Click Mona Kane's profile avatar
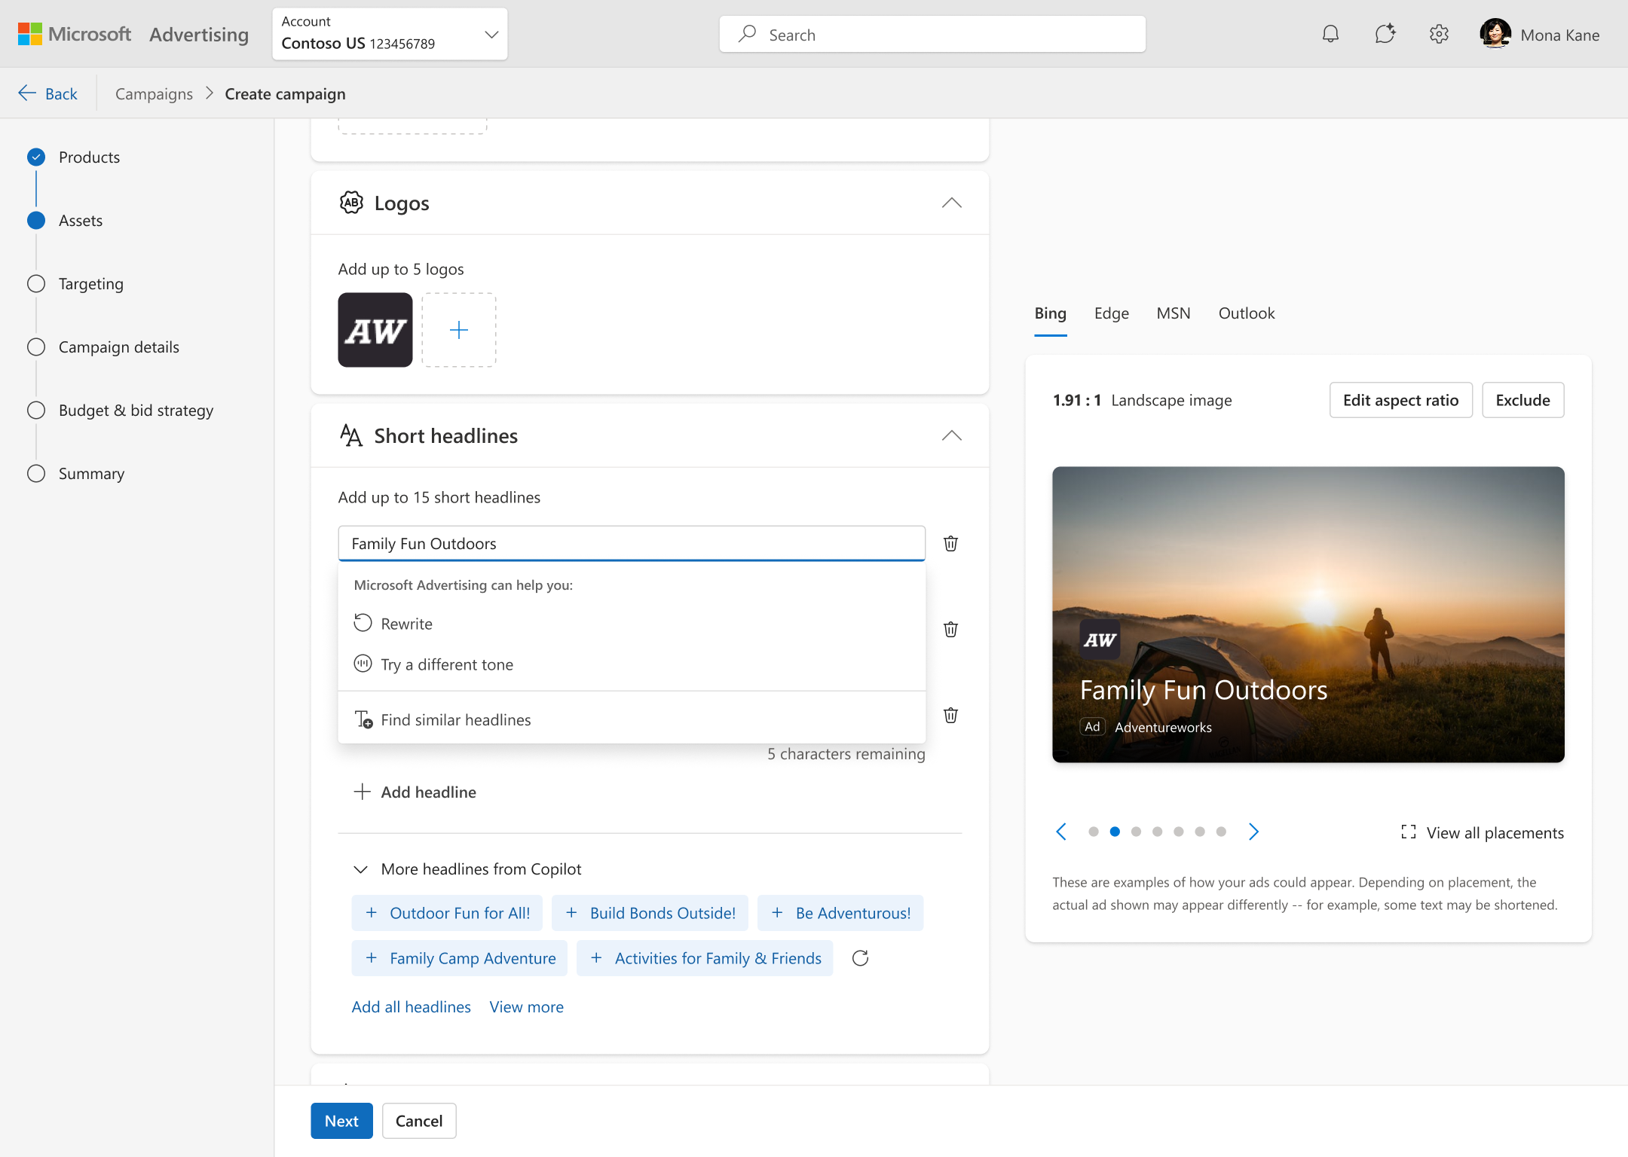Screen dimensions: 1628x1157 (x=1495, y=34)
